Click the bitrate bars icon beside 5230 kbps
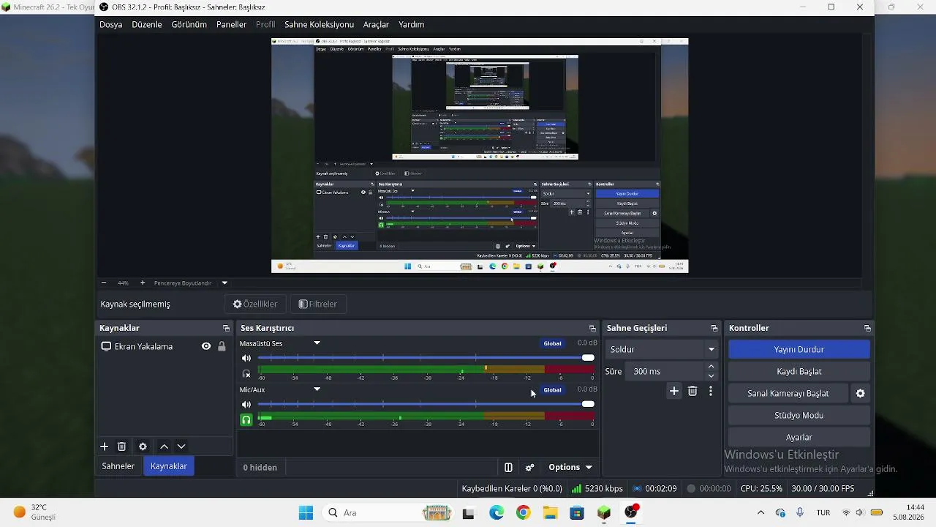The width and height of the screenshot is (936, 527). coord(576,488)
